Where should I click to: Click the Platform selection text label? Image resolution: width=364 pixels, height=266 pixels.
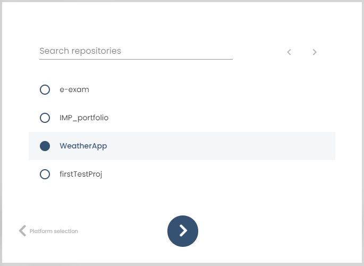tap(54, 231)
